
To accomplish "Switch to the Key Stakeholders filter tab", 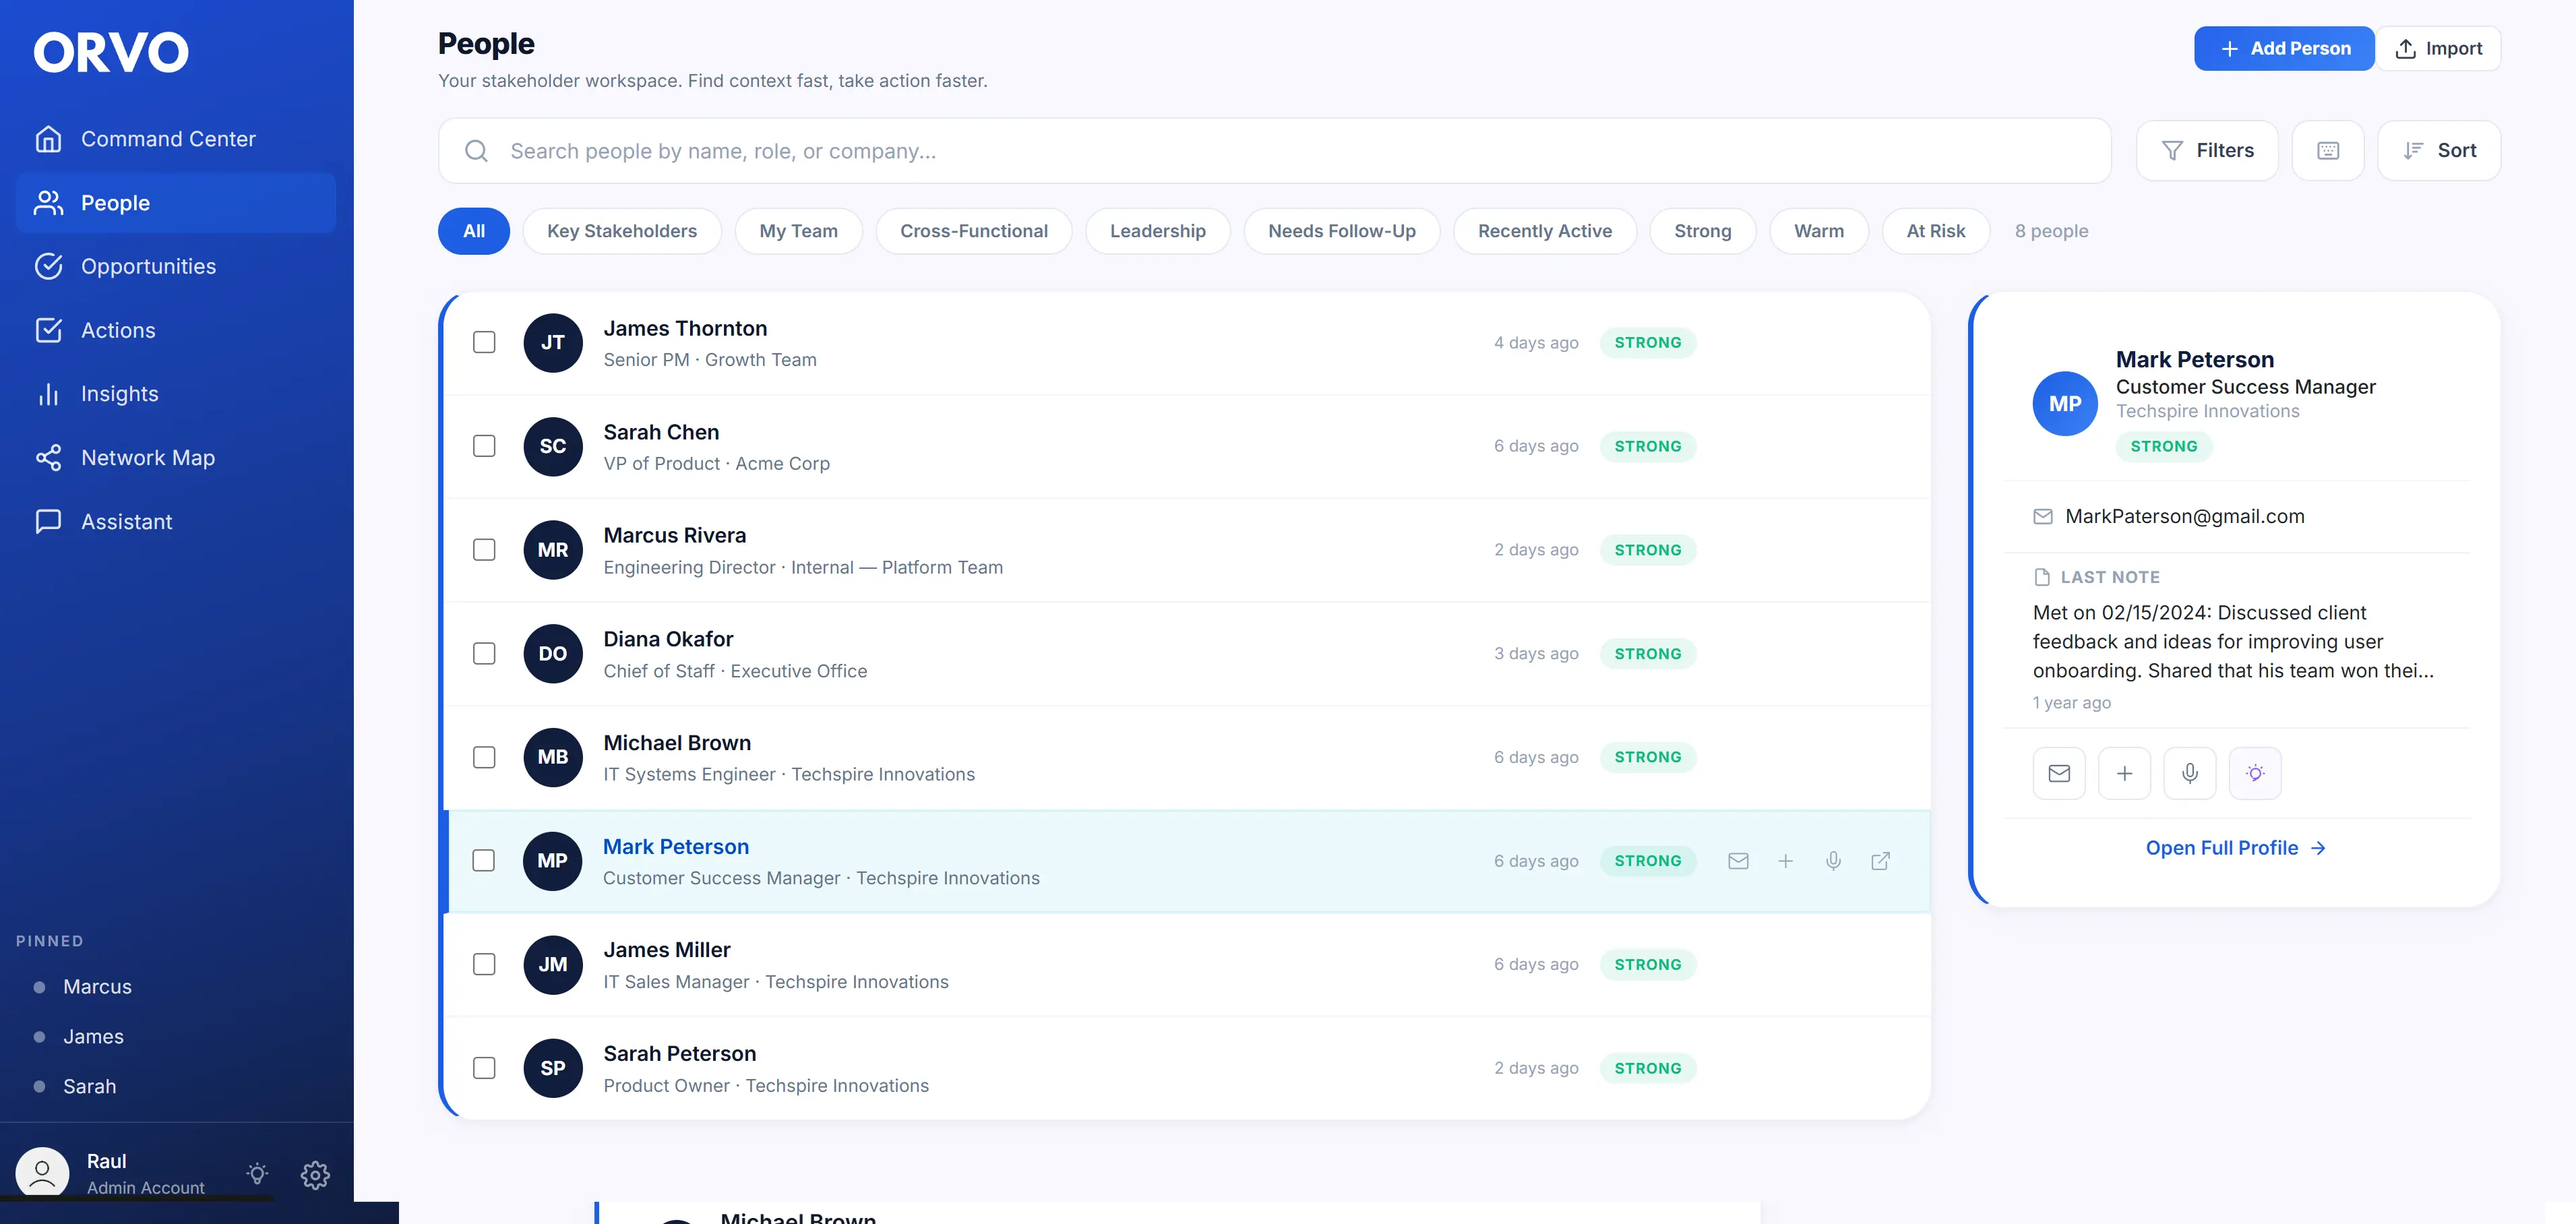I will point(621,230).
